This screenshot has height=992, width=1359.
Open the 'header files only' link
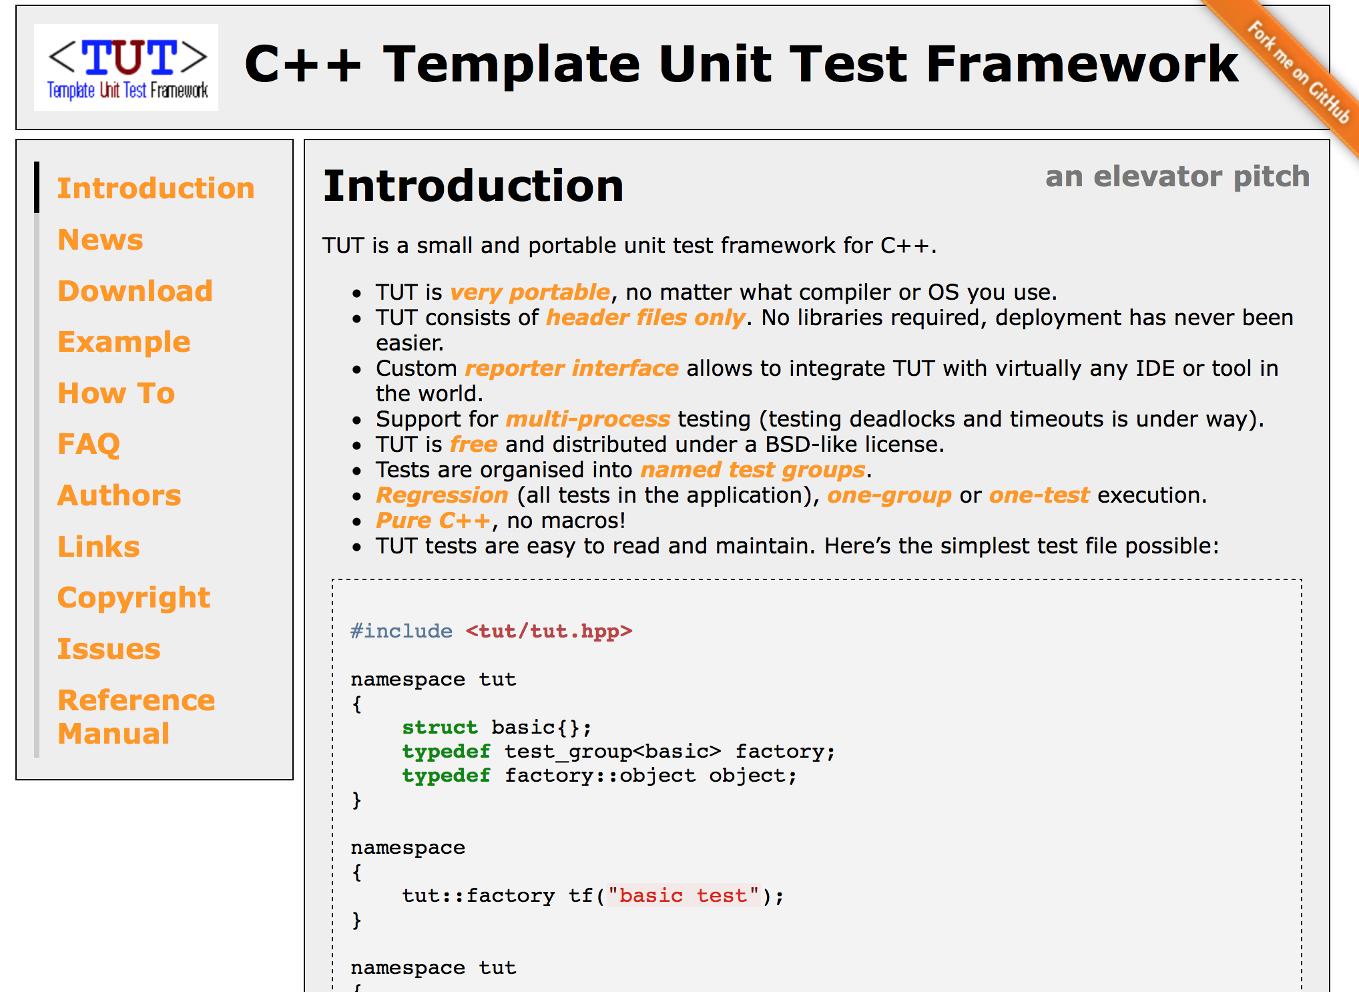point(645,317)
